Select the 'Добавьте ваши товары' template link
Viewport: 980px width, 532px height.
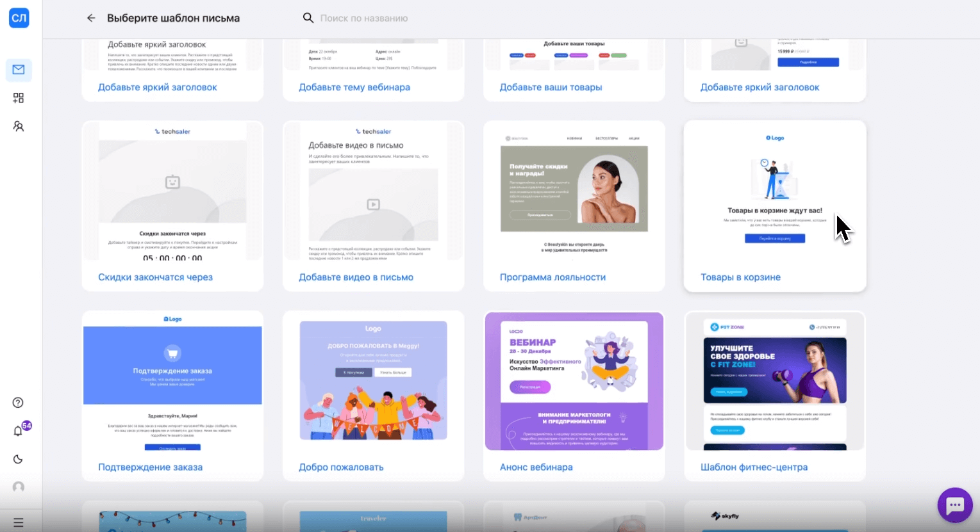(x=551, y=87)
